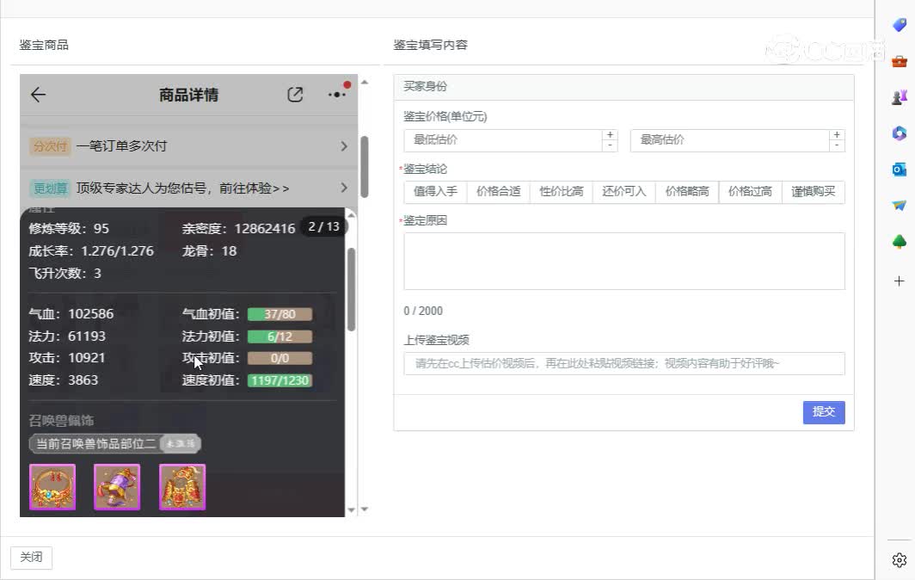
Task: Increase 最高估价 with the plus stepper
Action: click(837, 135)
